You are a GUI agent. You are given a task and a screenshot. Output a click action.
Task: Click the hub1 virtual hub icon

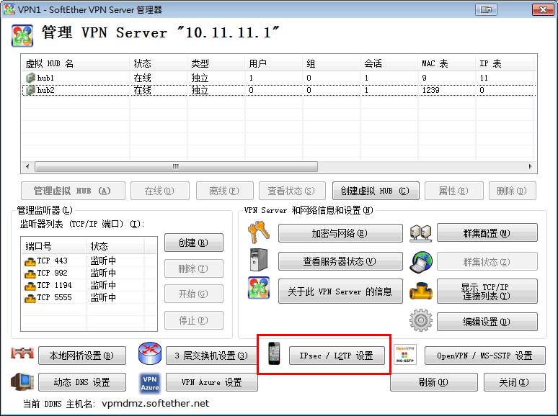(x=30, y=78)
